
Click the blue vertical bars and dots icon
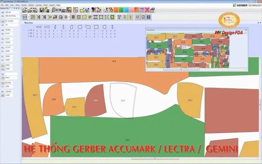[148, 17]
